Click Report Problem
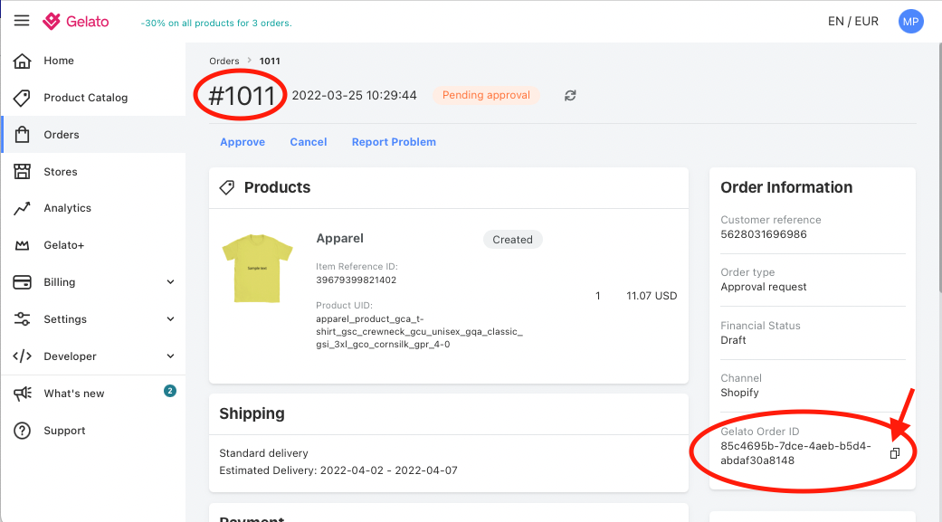This screenshot has width=942, height=522. click(x=395, y=142)
